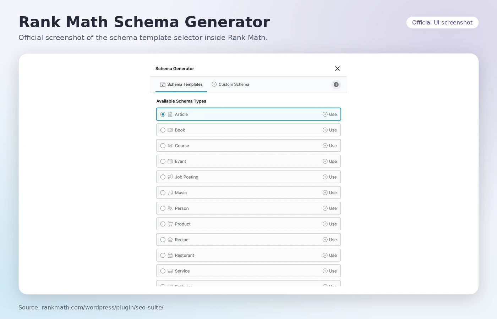Use the Service schema template
Image resolution: width=497 pixels, height=319 pixels.
tap(329, 271)
